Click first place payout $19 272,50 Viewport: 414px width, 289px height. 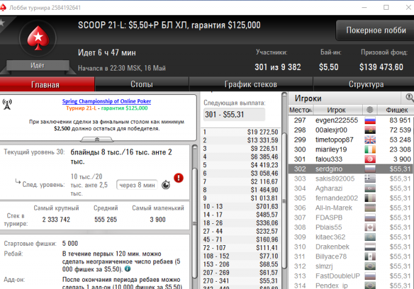click(262, 132)
